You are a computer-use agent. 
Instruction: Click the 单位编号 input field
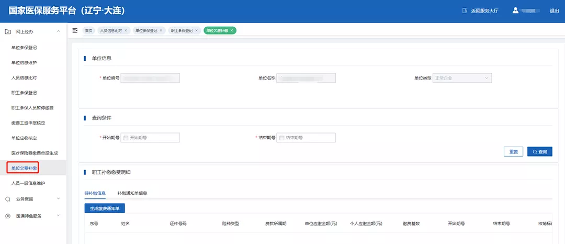pos(150,78)
